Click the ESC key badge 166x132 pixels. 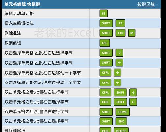105,43
